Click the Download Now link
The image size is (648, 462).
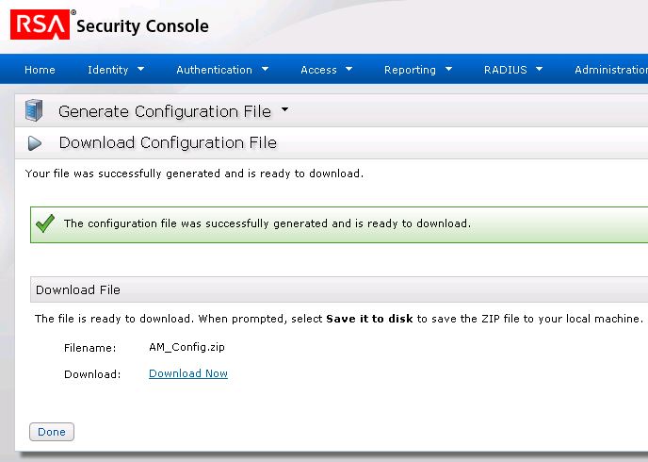point(188,373)
